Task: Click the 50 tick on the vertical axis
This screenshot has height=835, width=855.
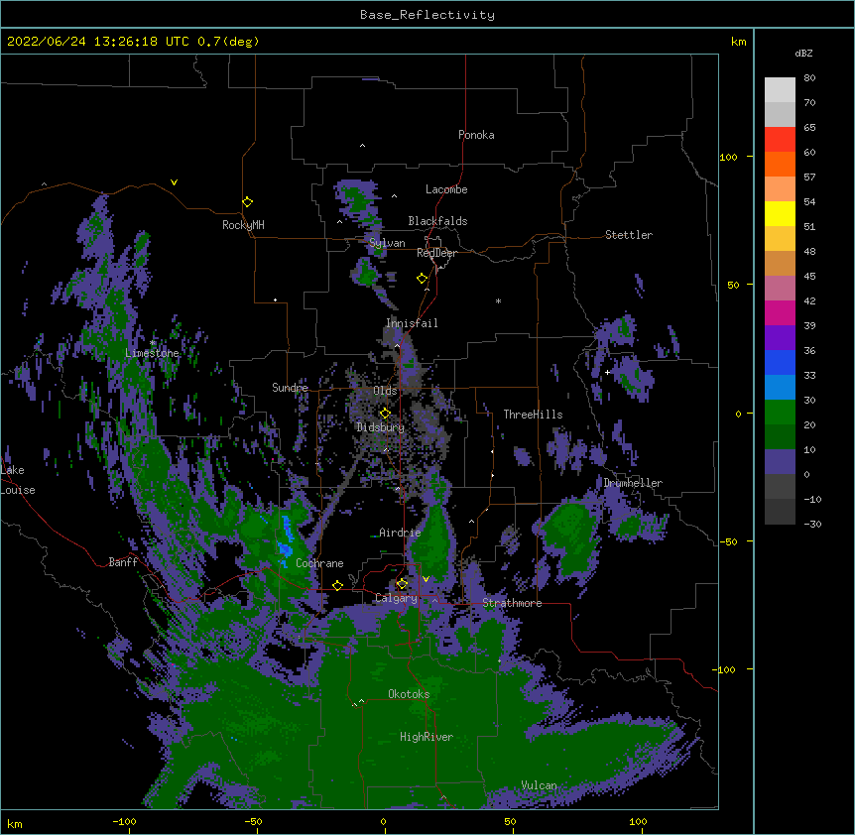Action: tap(733, 285)
